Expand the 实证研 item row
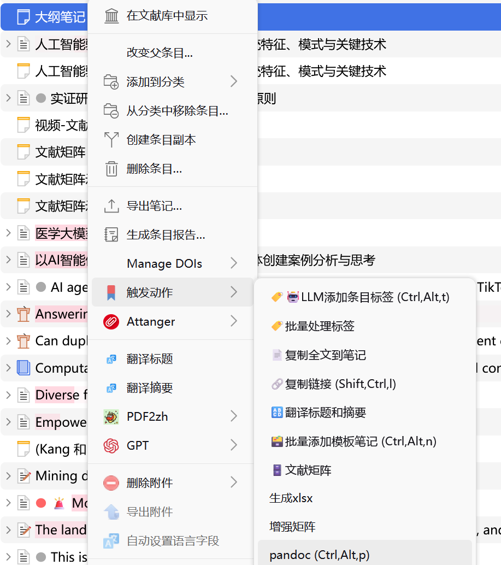This screenshot has height=565, width=501. [8, 98]
